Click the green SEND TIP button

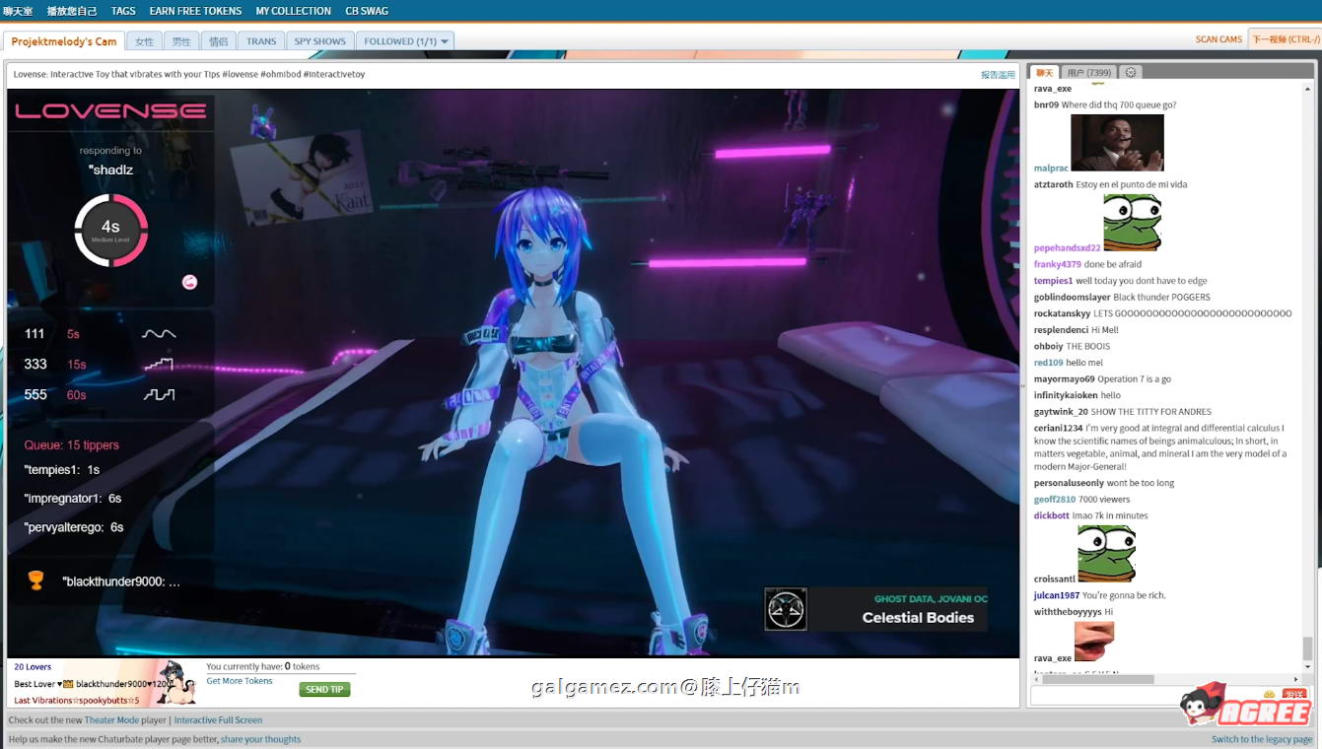tap(324, 690)
